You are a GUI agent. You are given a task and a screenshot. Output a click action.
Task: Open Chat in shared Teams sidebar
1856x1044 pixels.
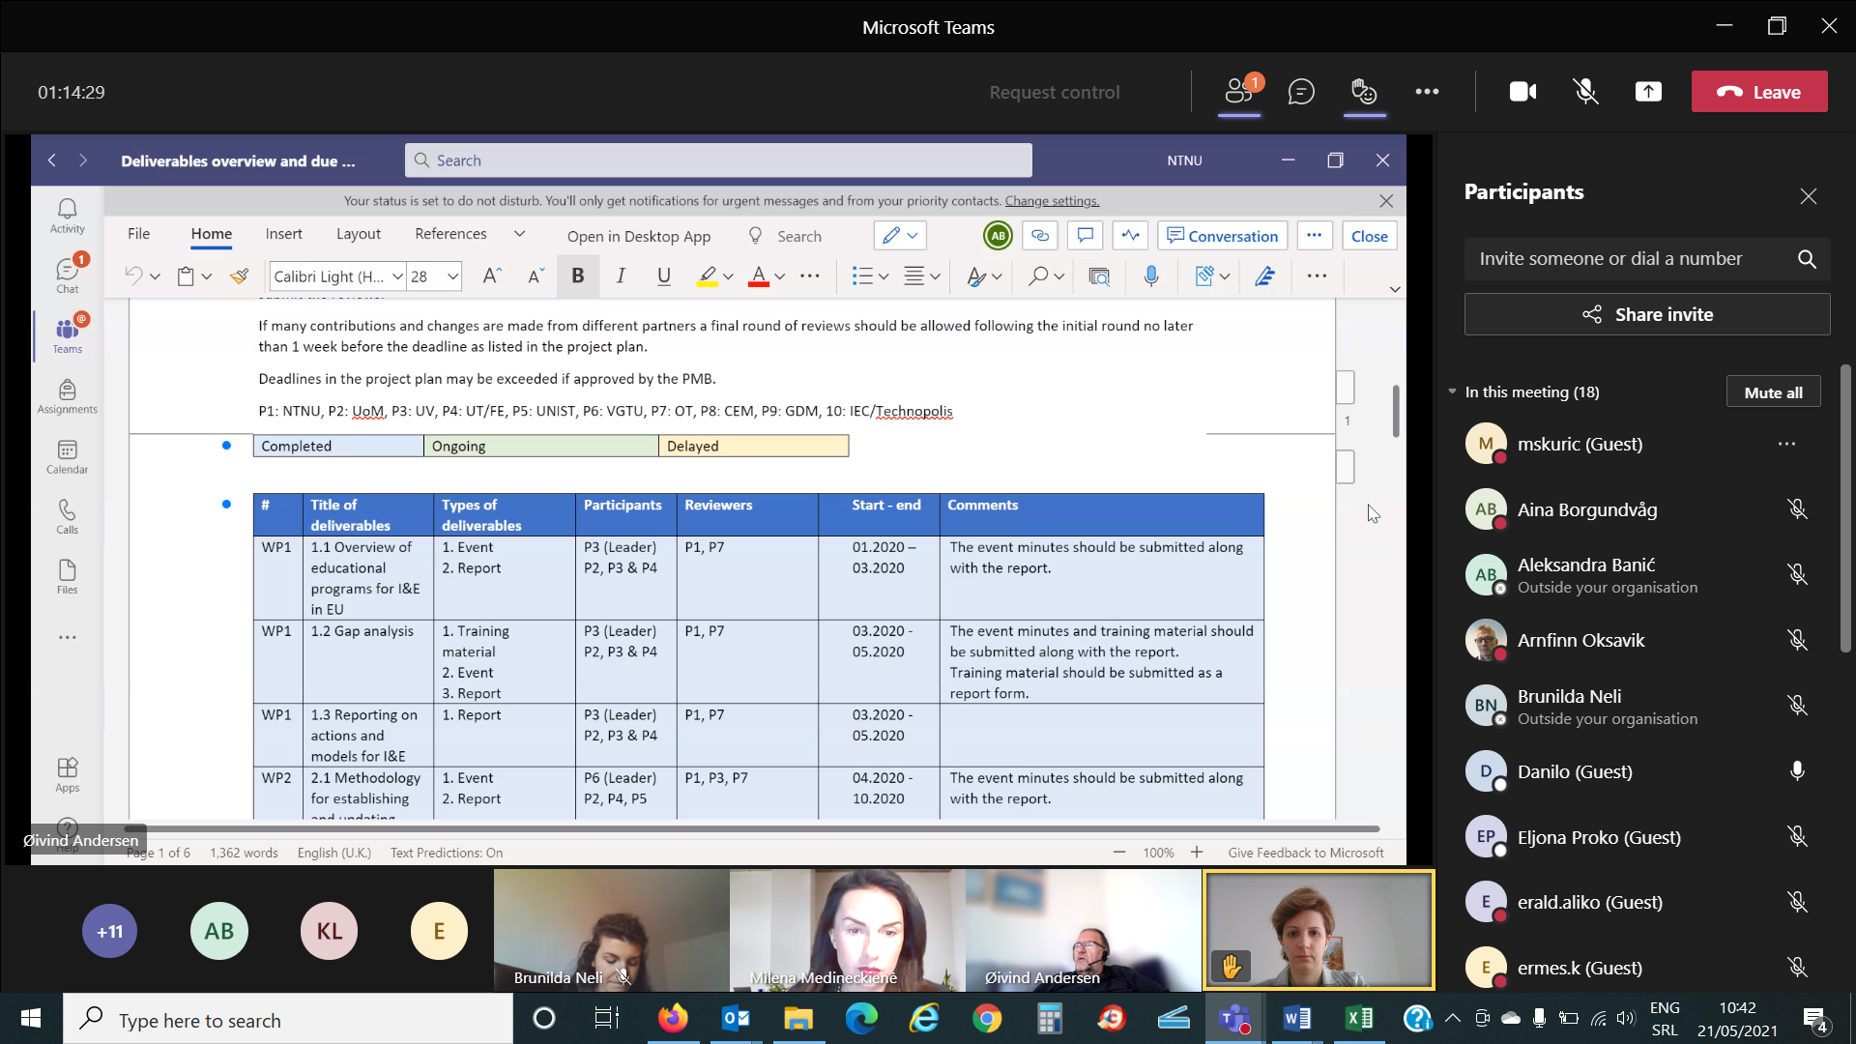[x=67, y=275]
